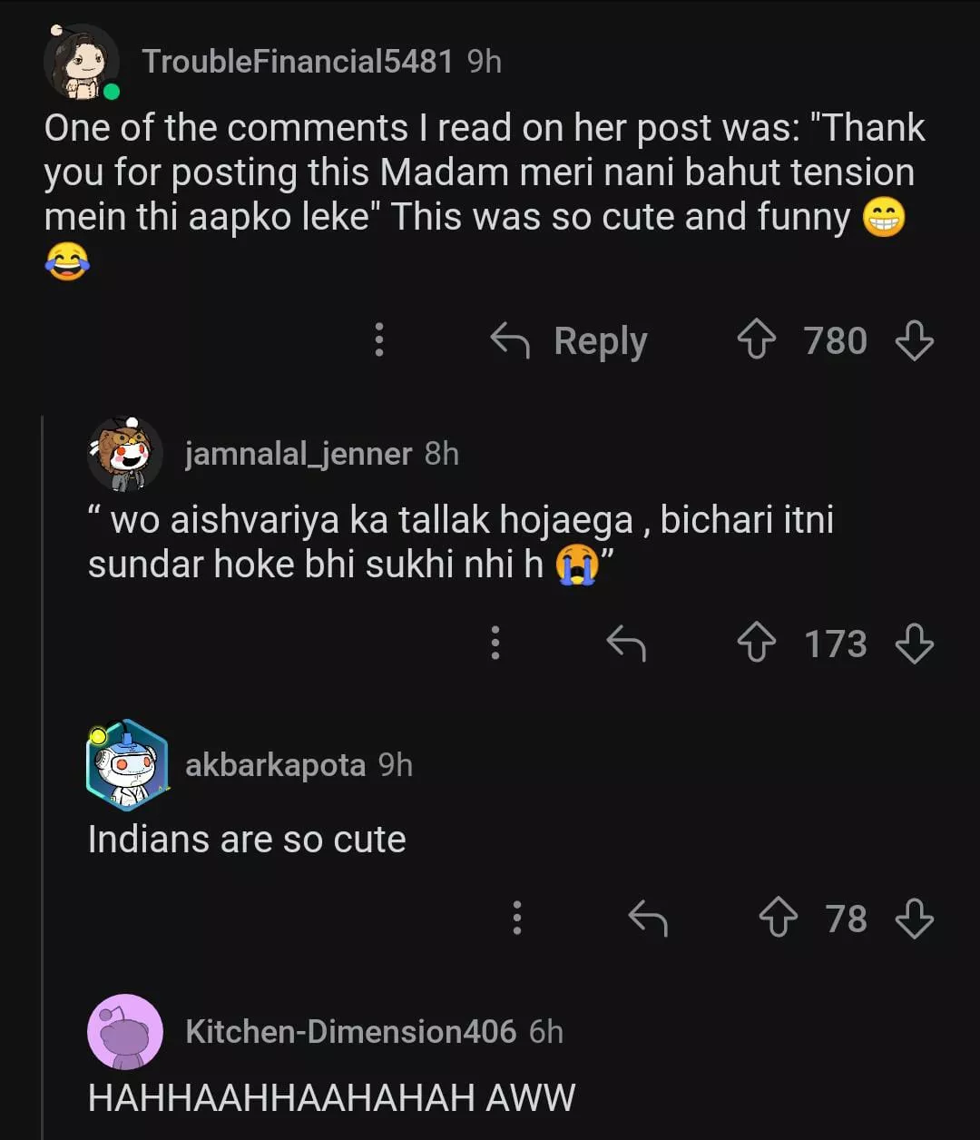Upvote jamnalal_jenner's comment

(x=756, y=644)
